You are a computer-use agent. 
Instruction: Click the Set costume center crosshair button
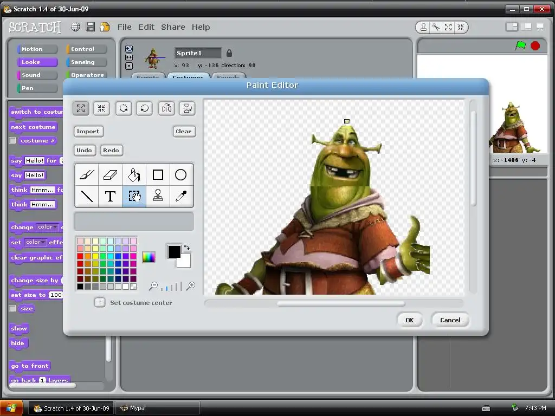point(100,302)
